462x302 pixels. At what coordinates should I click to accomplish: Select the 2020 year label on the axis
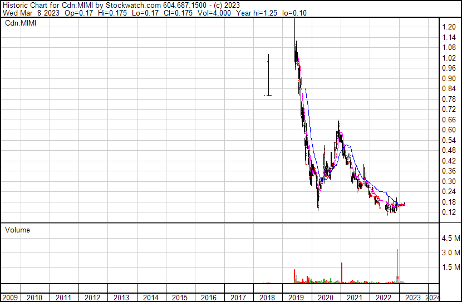(325, 298)
